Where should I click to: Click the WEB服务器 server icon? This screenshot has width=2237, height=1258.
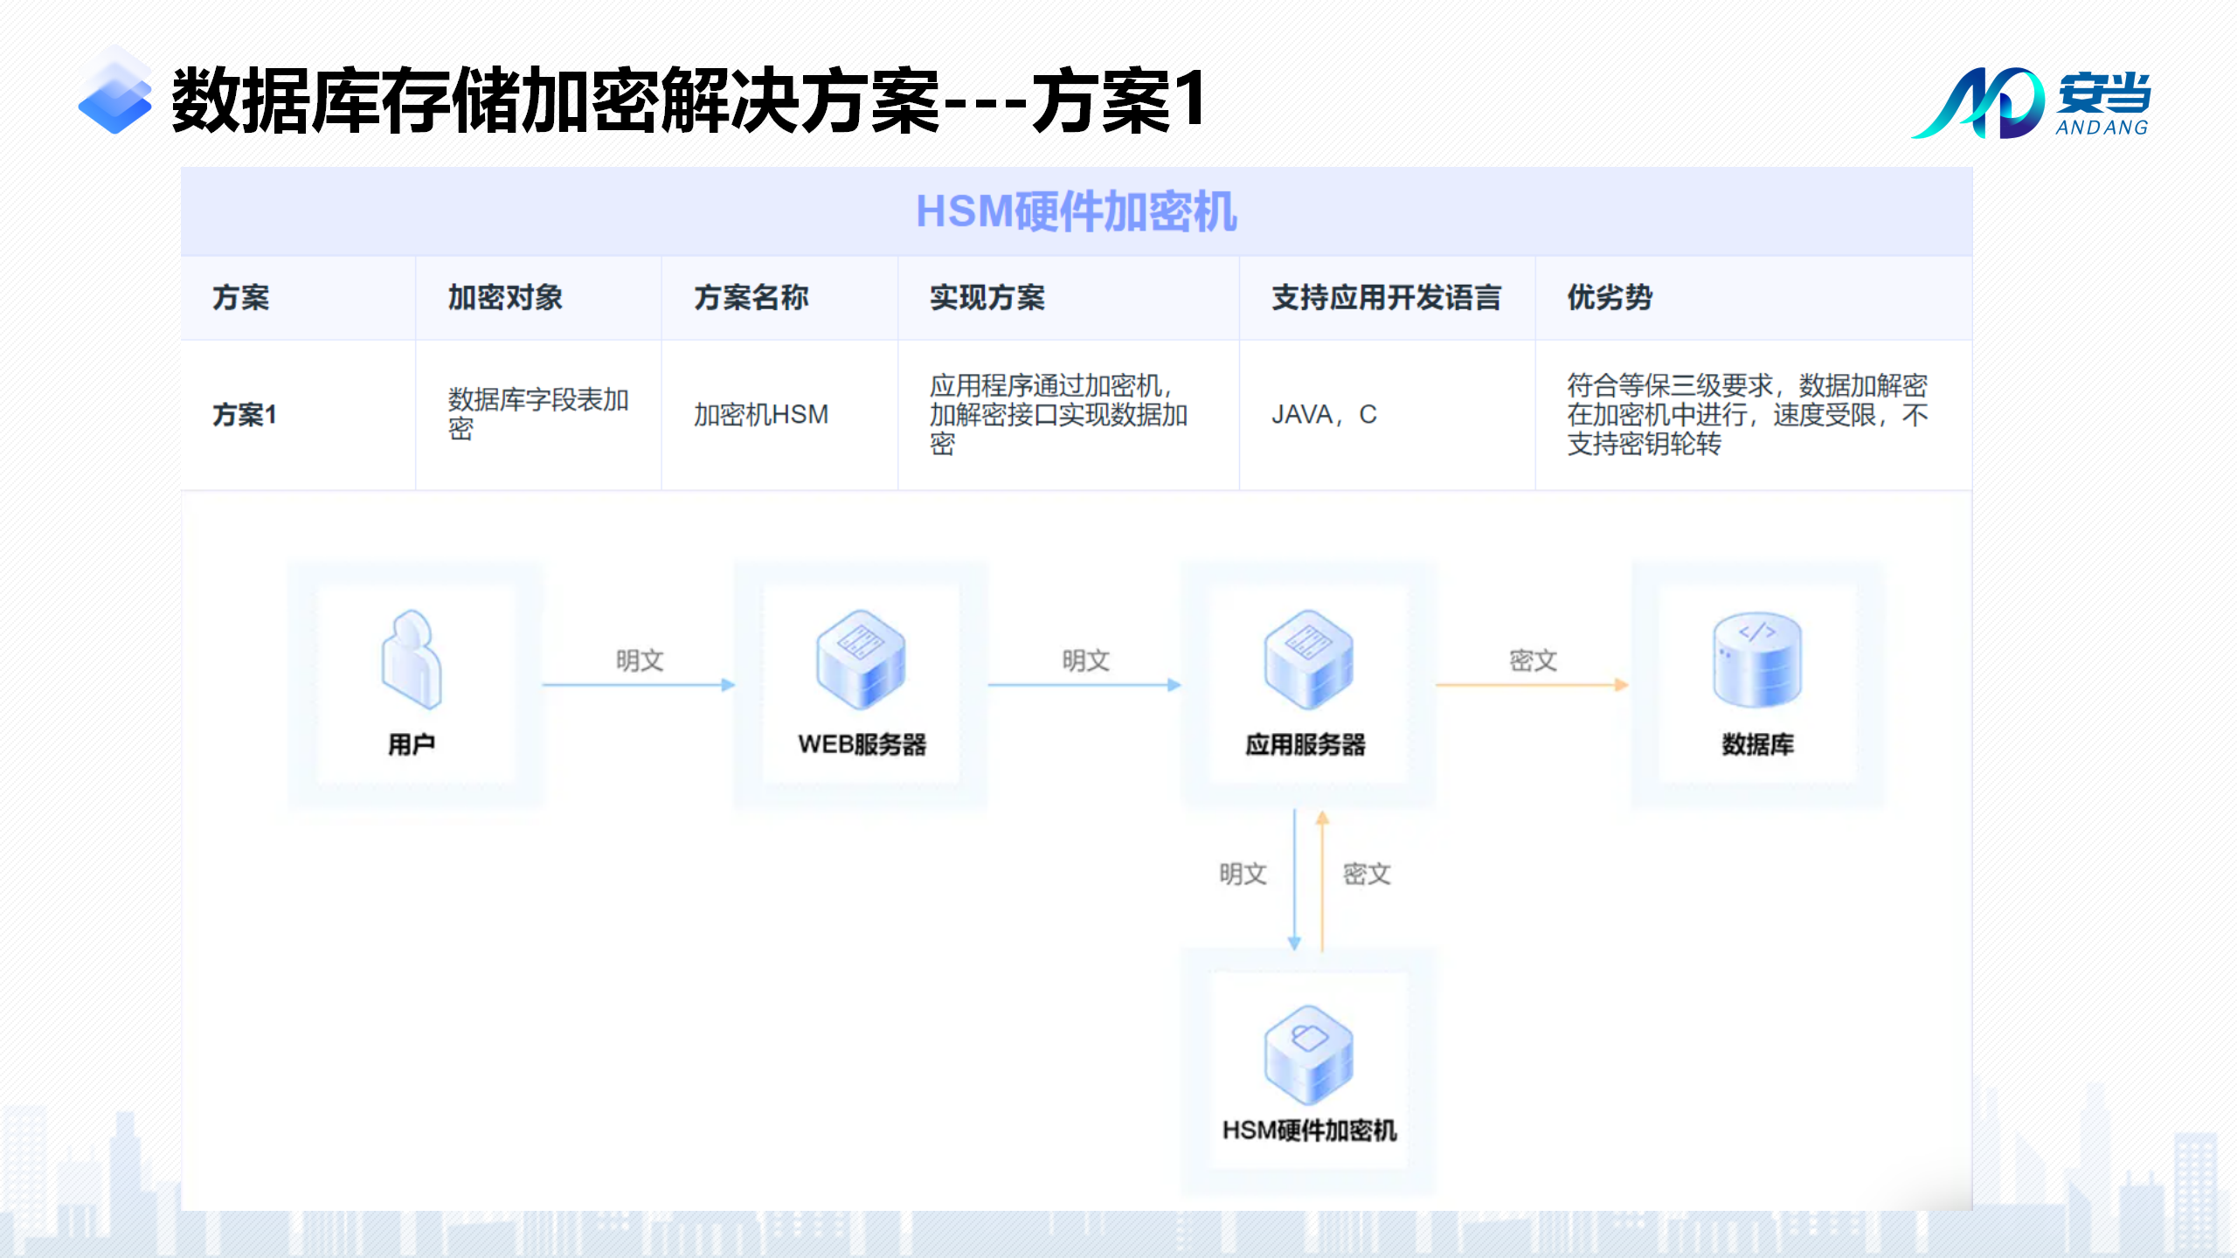click(x=861, y=659)
